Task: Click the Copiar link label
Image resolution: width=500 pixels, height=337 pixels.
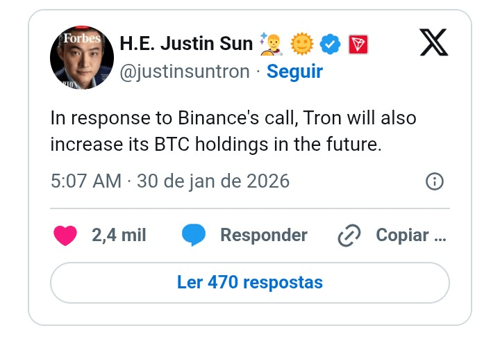Action: coord(411,236)
